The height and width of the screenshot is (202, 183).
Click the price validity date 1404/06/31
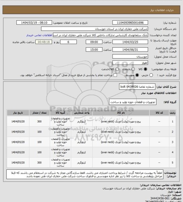coord(130,49)
